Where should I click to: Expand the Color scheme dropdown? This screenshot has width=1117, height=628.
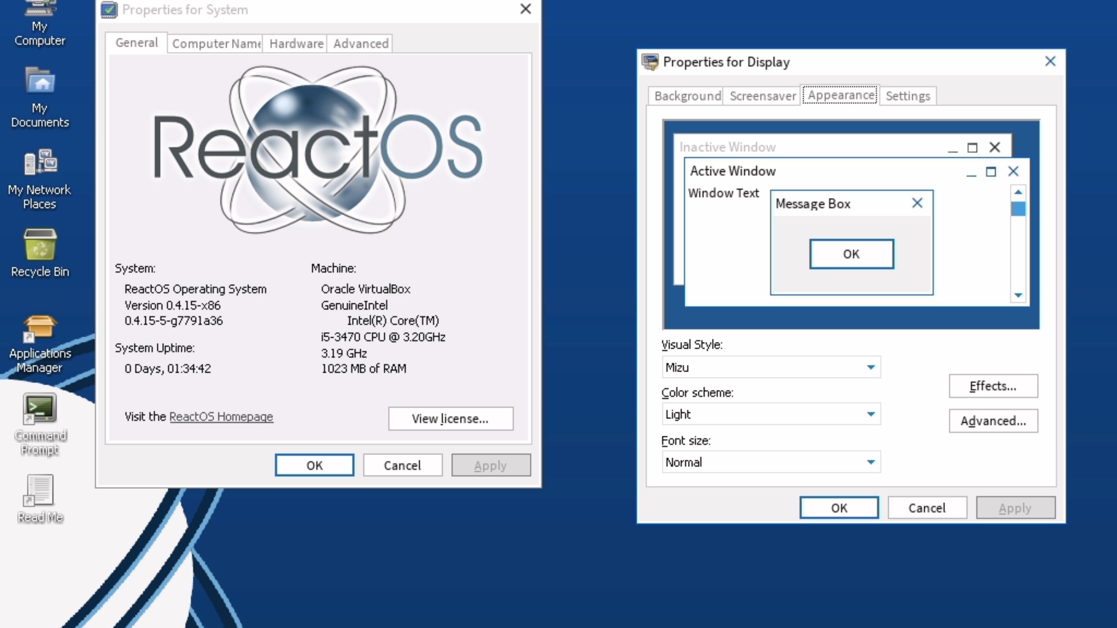[x=870, y=414]
